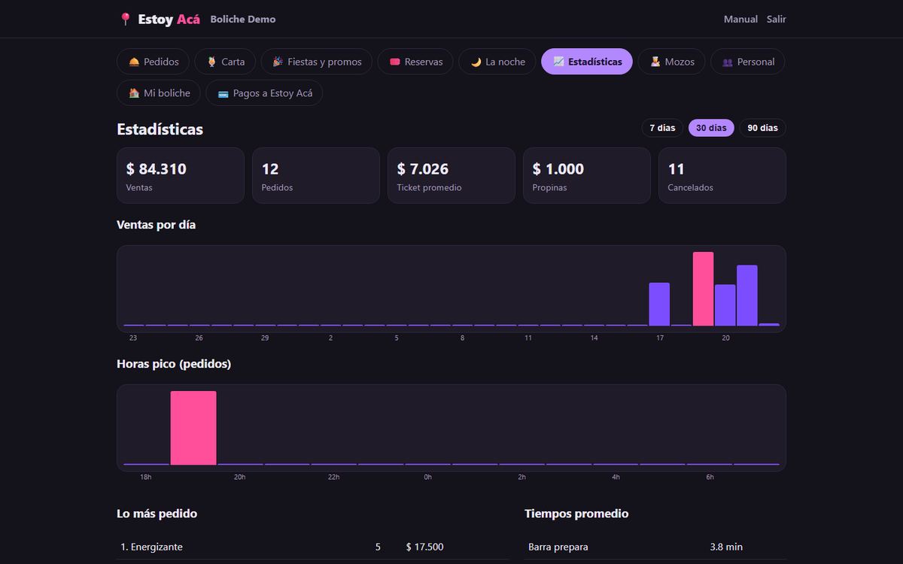The width and height of the screenshot is (903, 564).
Task: Select the 90 días range
Action: pyautogui.click(x=762, y=128)
